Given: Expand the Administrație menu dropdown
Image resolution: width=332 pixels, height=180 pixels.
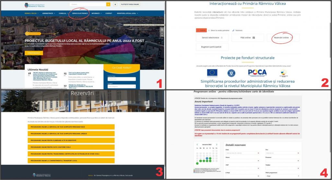Looking at the screenshot, I should coord(49,13).
